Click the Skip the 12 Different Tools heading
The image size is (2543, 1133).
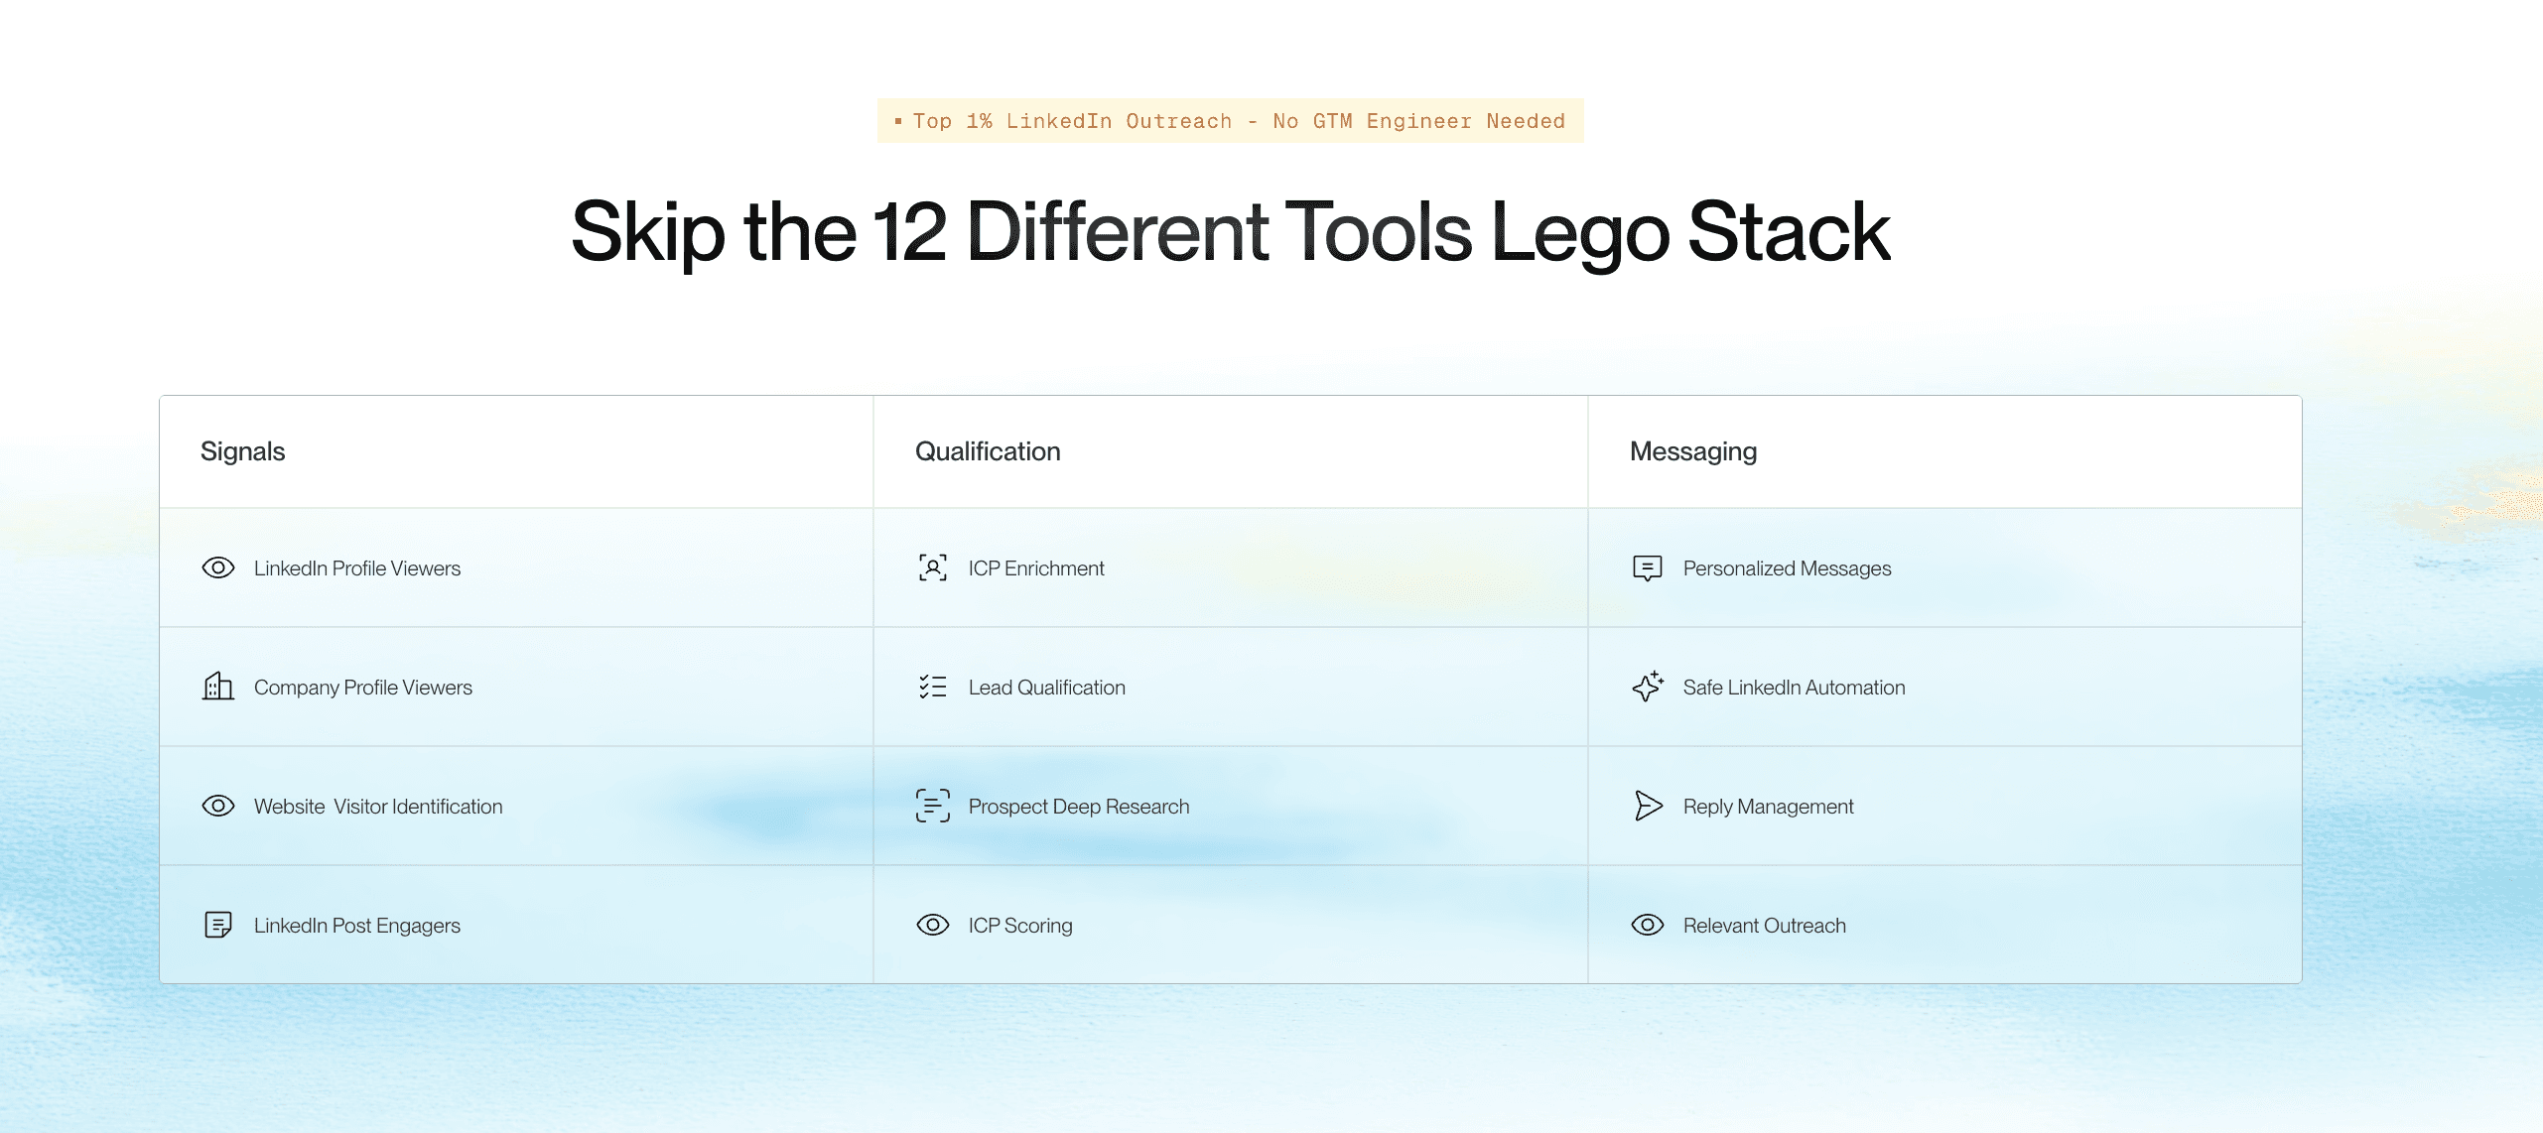point(1231,232)
